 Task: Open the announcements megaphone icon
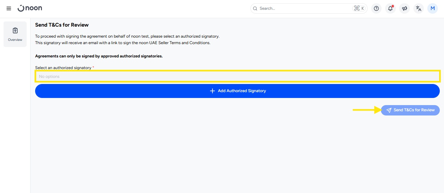point(404,8)
